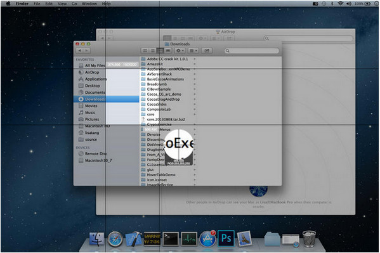Open the Window menu

89,4
